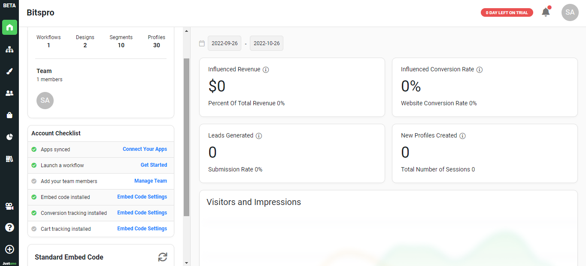Viewport: 586px width, 266px height.
Task: Open the Designs paintbrush icon
Action: click(x=9, y=71)
